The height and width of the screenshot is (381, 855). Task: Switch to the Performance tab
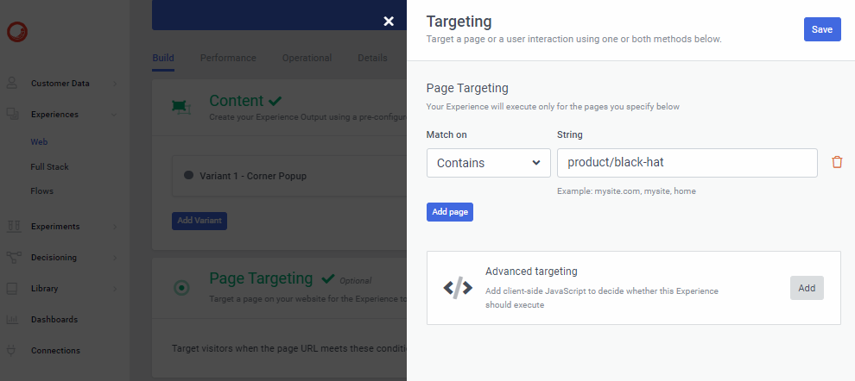228,58
